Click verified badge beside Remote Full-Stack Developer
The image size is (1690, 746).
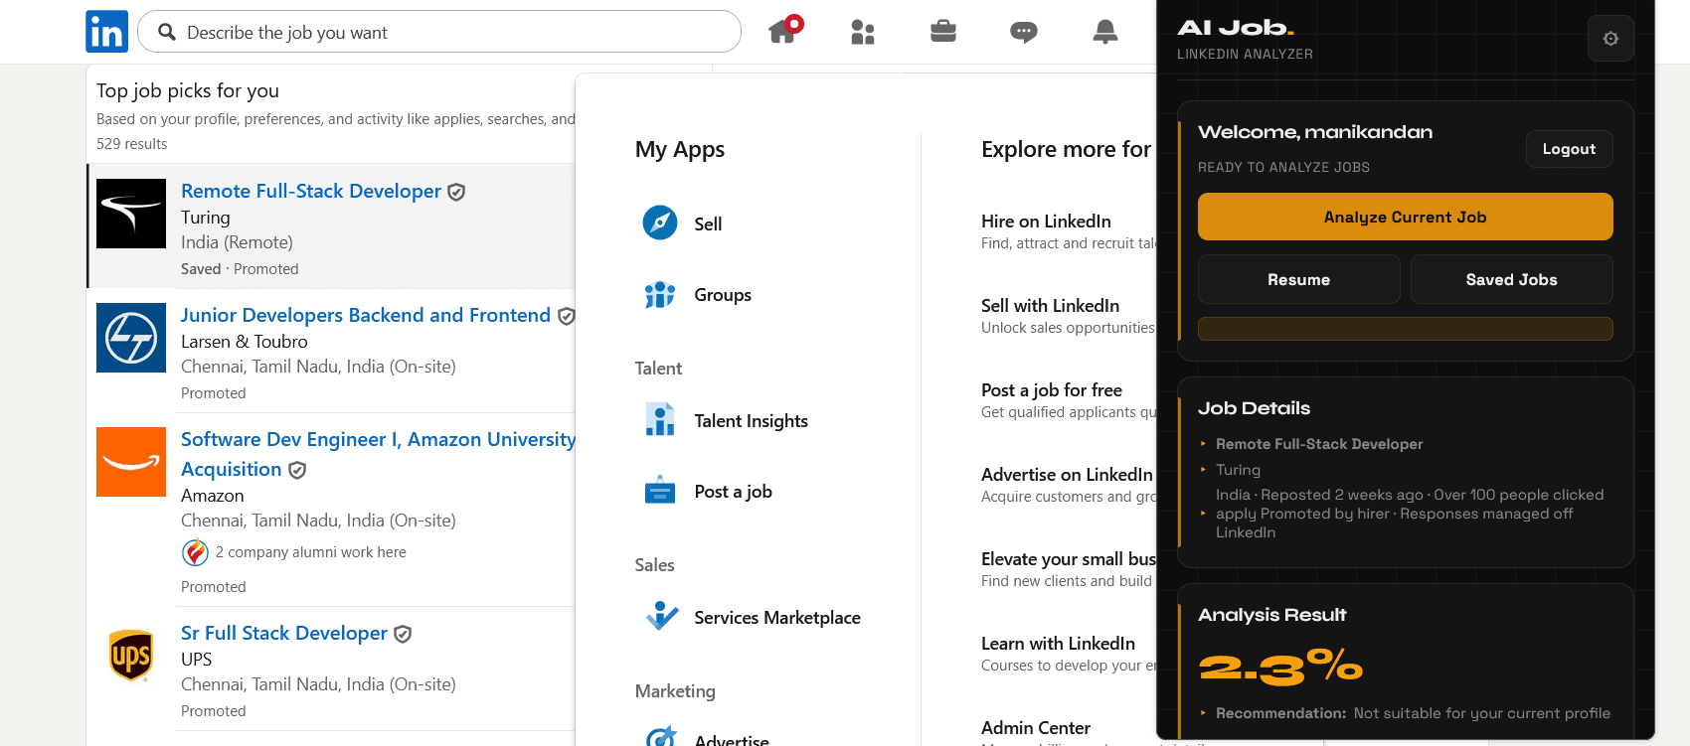click(x=456, y=192)
